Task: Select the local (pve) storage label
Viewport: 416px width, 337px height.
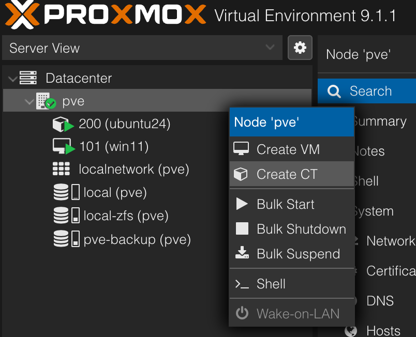Action: tap(115, 192)
